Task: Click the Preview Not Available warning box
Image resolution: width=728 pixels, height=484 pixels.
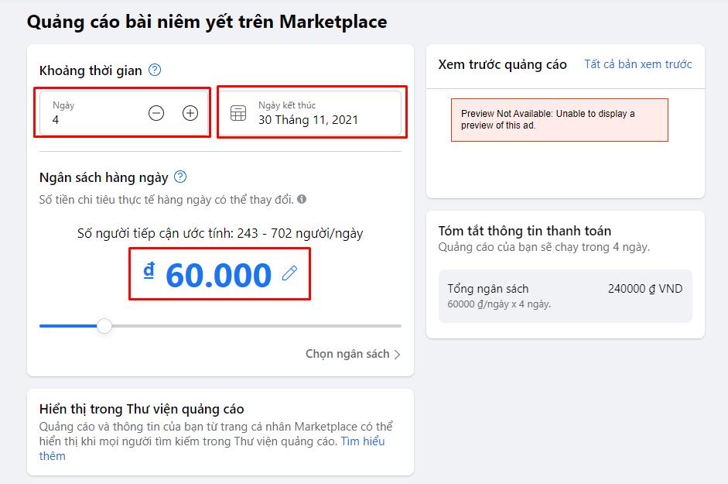Action: pyautogui.click(x=559, y=119)
